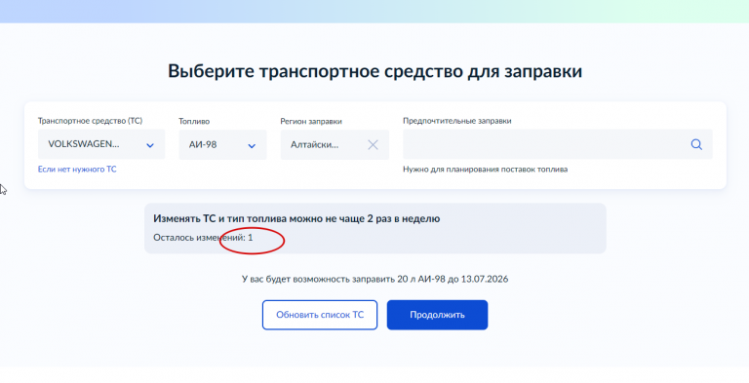The width and height of the screenshot is (749, 383).
Task: Click the text 'Осталось изменений: 1'
Action: (203, 238)
